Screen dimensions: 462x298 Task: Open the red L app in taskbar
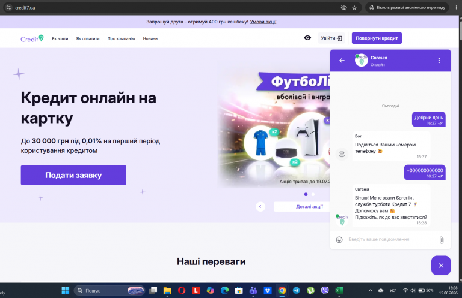[x=196, y=291]
